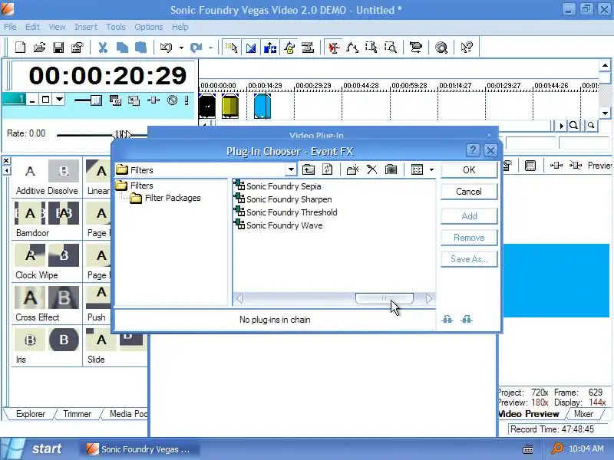Open the Options menu
This screenshot has height=460, width=614.
pos(149,27)
